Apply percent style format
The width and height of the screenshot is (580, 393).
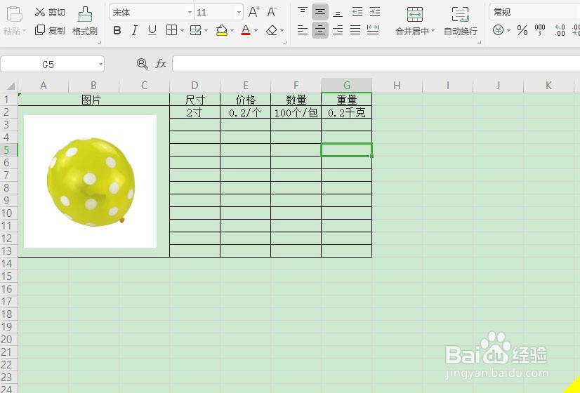point(522,30)
